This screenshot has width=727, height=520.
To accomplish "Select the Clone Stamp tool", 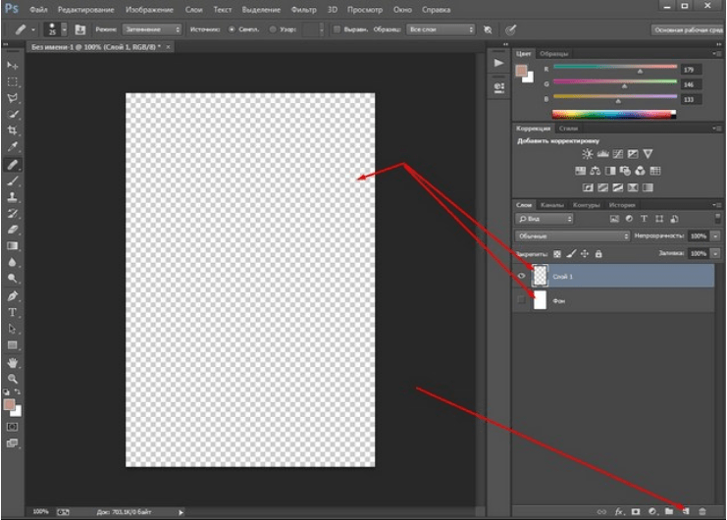I will 13,196.
